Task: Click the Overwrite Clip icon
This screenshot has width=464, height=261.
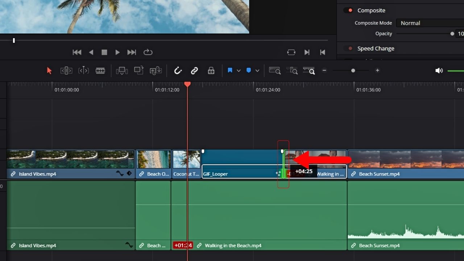Action: [x=138, y=70]
